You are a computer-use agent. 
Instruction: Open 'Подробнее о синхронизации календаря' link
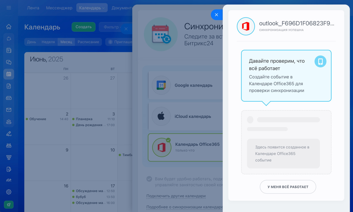(184, 207)
